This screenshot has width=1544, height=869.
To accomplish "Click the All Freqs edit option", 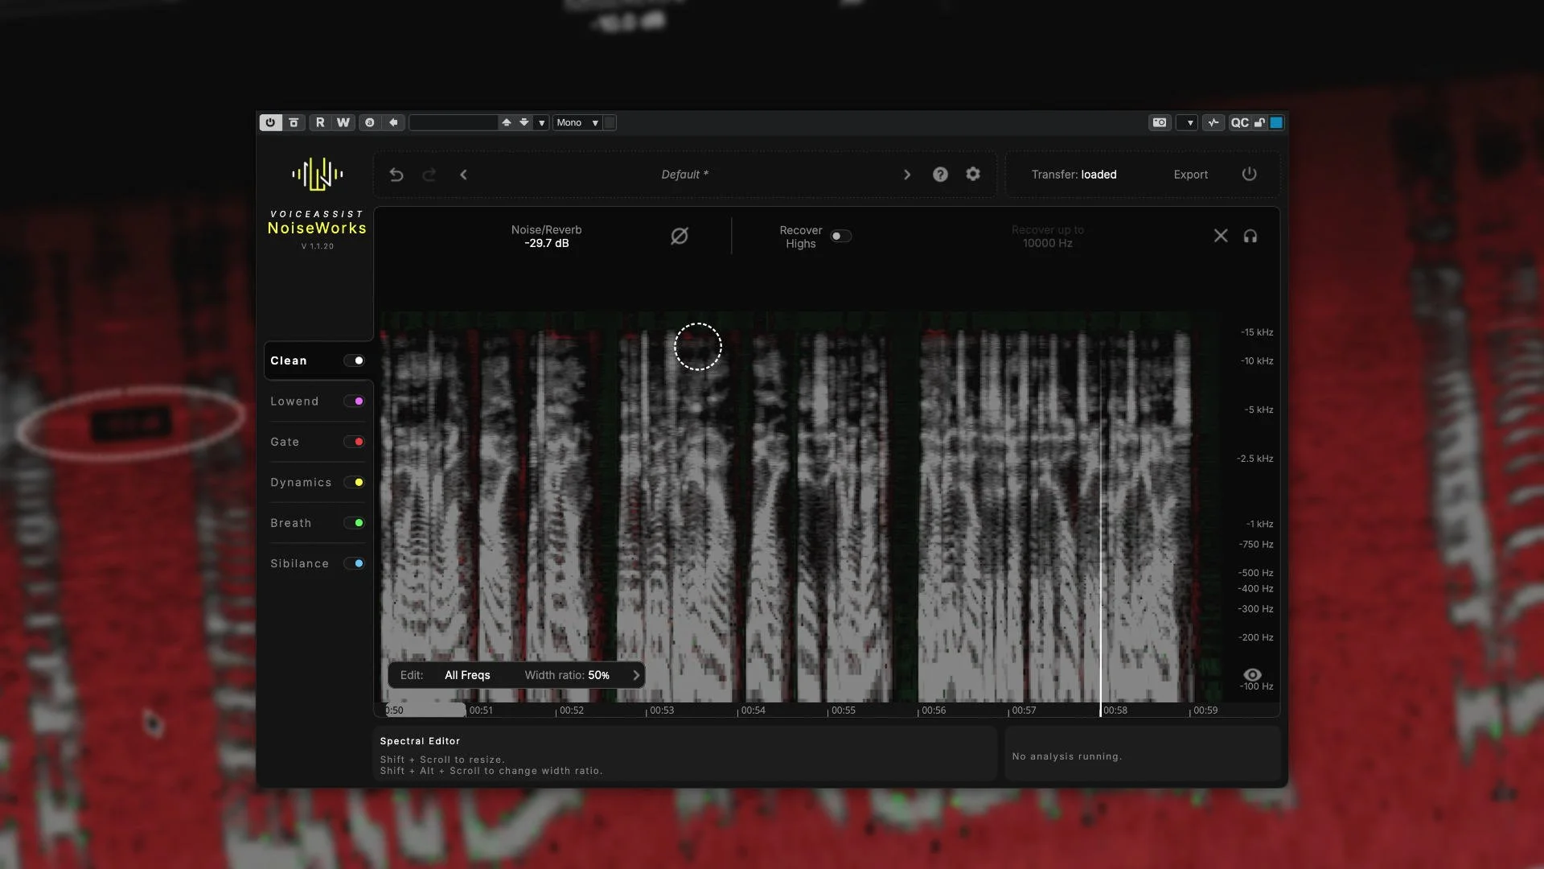I will (467, 675).
